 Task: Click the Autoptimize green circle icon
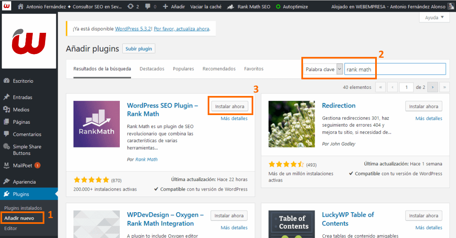coord(278,6)
